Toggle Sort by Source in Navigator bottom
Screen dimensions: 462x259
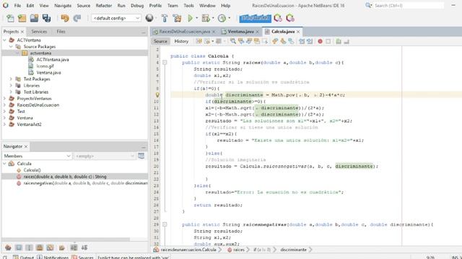pos(84,247)
